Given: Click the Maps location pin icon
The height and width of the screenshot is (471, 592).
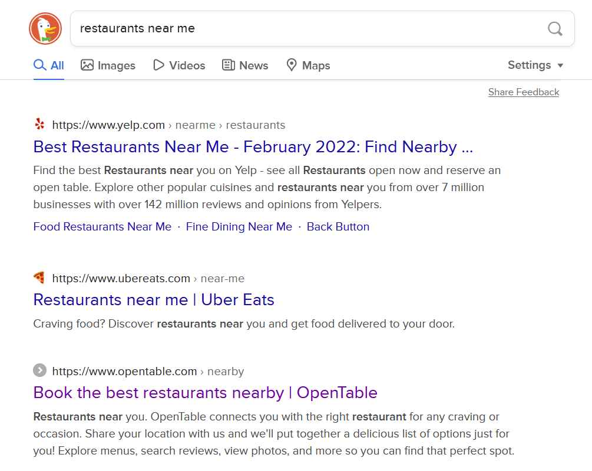Looking at the screenshot, I should pyautogui.click(x=292, y=65).
